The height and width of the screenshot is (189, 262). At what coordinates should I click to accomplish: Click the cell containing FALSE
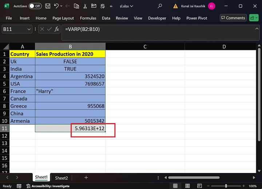[x=70, y=62]
